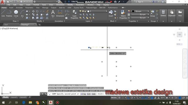This screenshot has width=188, height=105.
Task: Click the Rectangle tool in Draw panel
Action: (x=27, y=11)
